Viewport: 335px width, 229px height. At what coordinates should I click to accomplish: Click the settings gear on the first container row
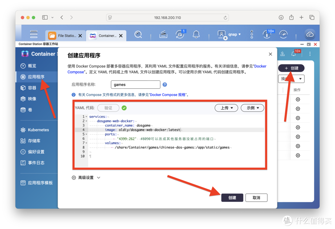click(298, 99)
